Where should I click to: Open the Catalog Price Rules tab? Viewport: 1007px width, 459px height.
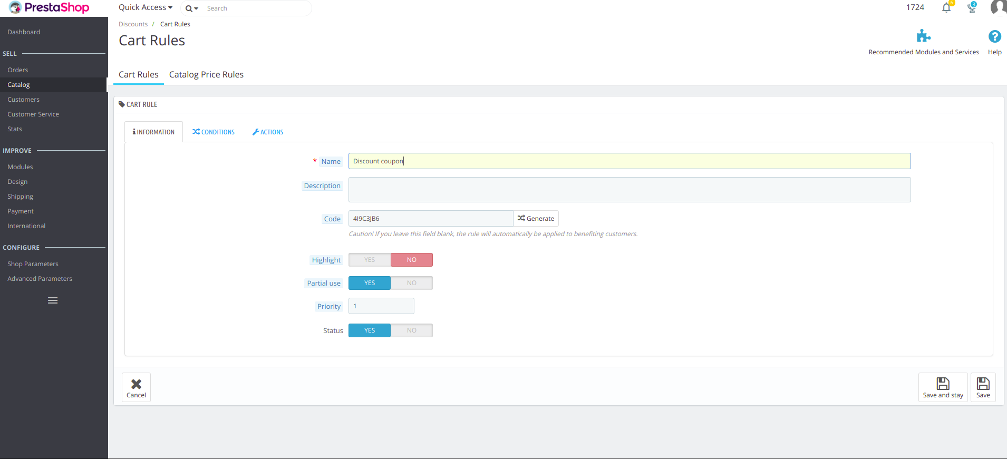coord(206,75)
